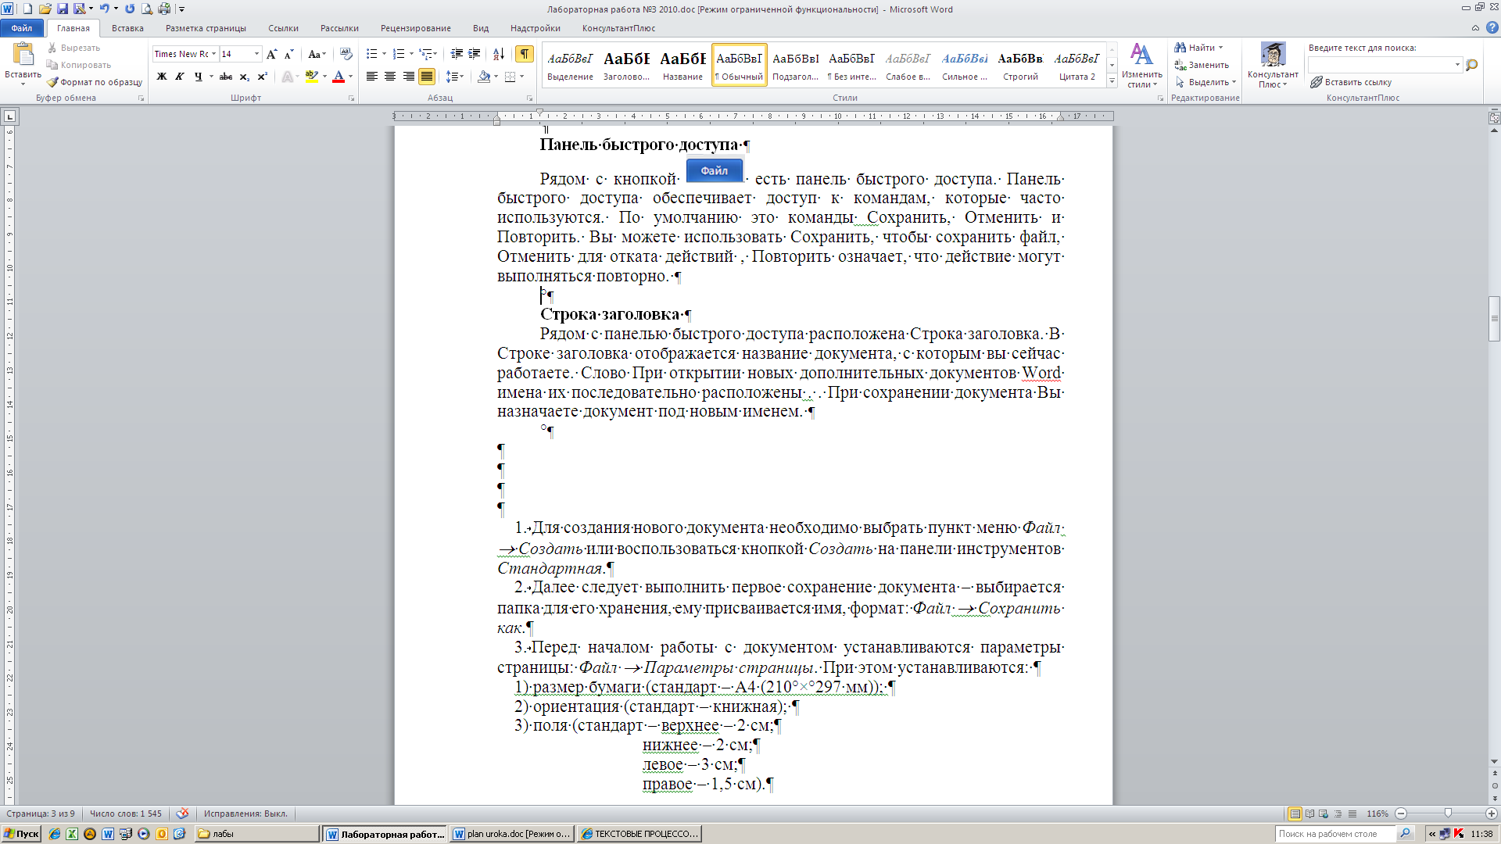Sort text with the A-Я sort icon
The height and width of the screenshot is (844, 1501).
[x=499, y=54]
